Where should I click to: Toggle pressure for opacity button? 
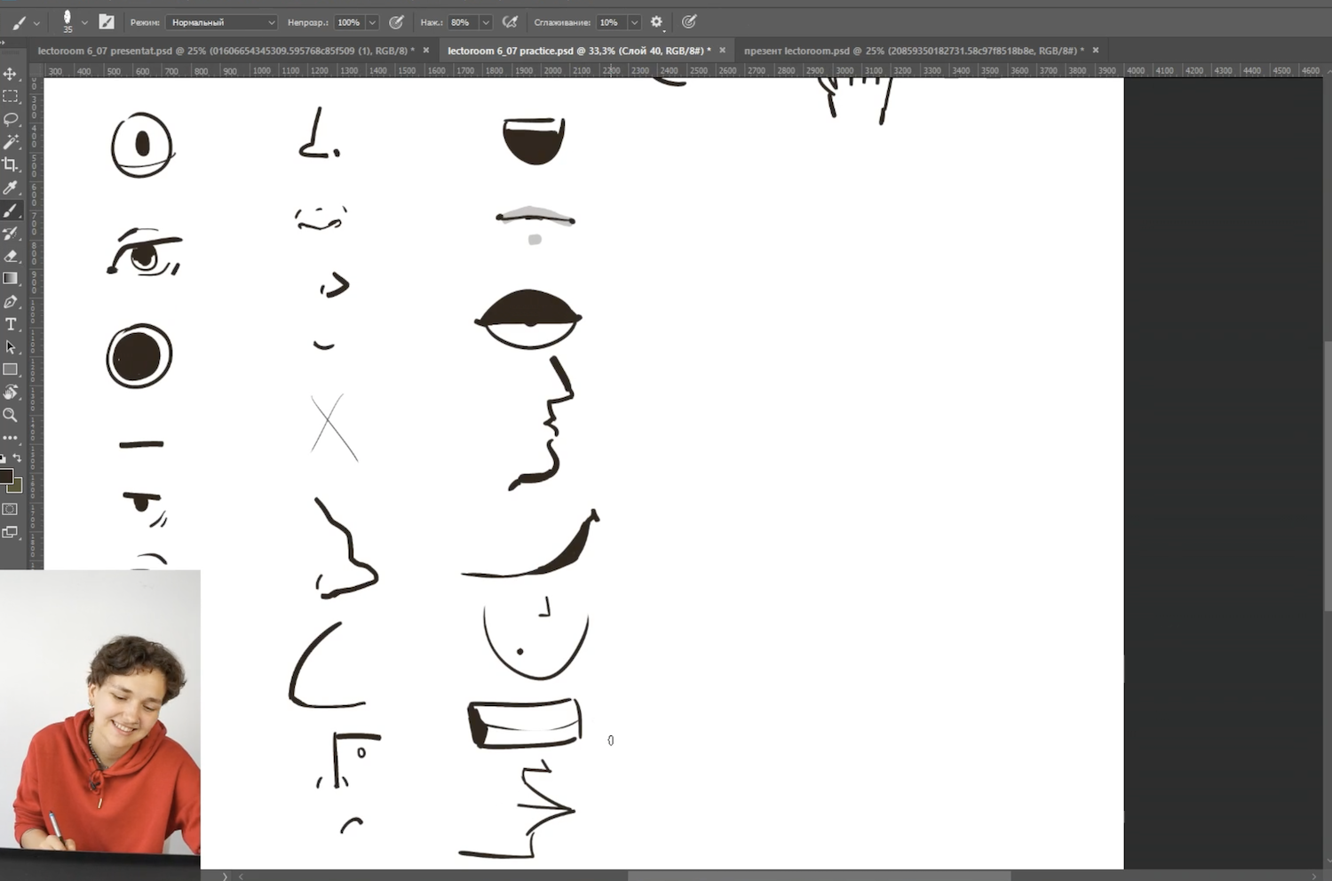397,22
